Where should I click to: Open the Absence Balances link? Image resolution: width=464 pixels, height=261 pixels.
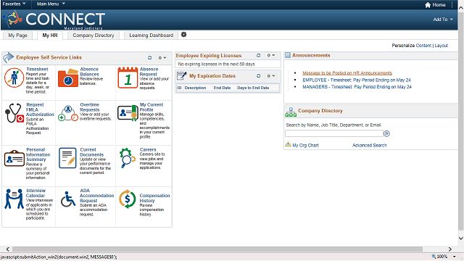[x=89, y=72]
